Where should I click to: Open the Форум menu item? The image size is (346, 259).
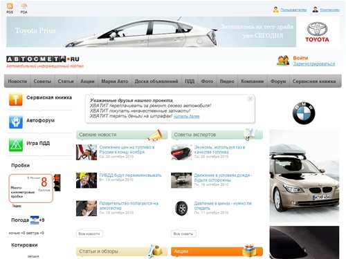tap(278, 81)
